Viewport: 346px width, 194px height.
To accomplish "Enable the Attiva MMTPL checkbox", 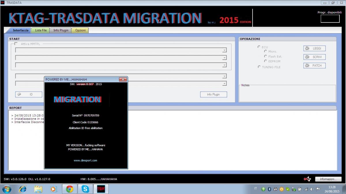I will (16, 44).
